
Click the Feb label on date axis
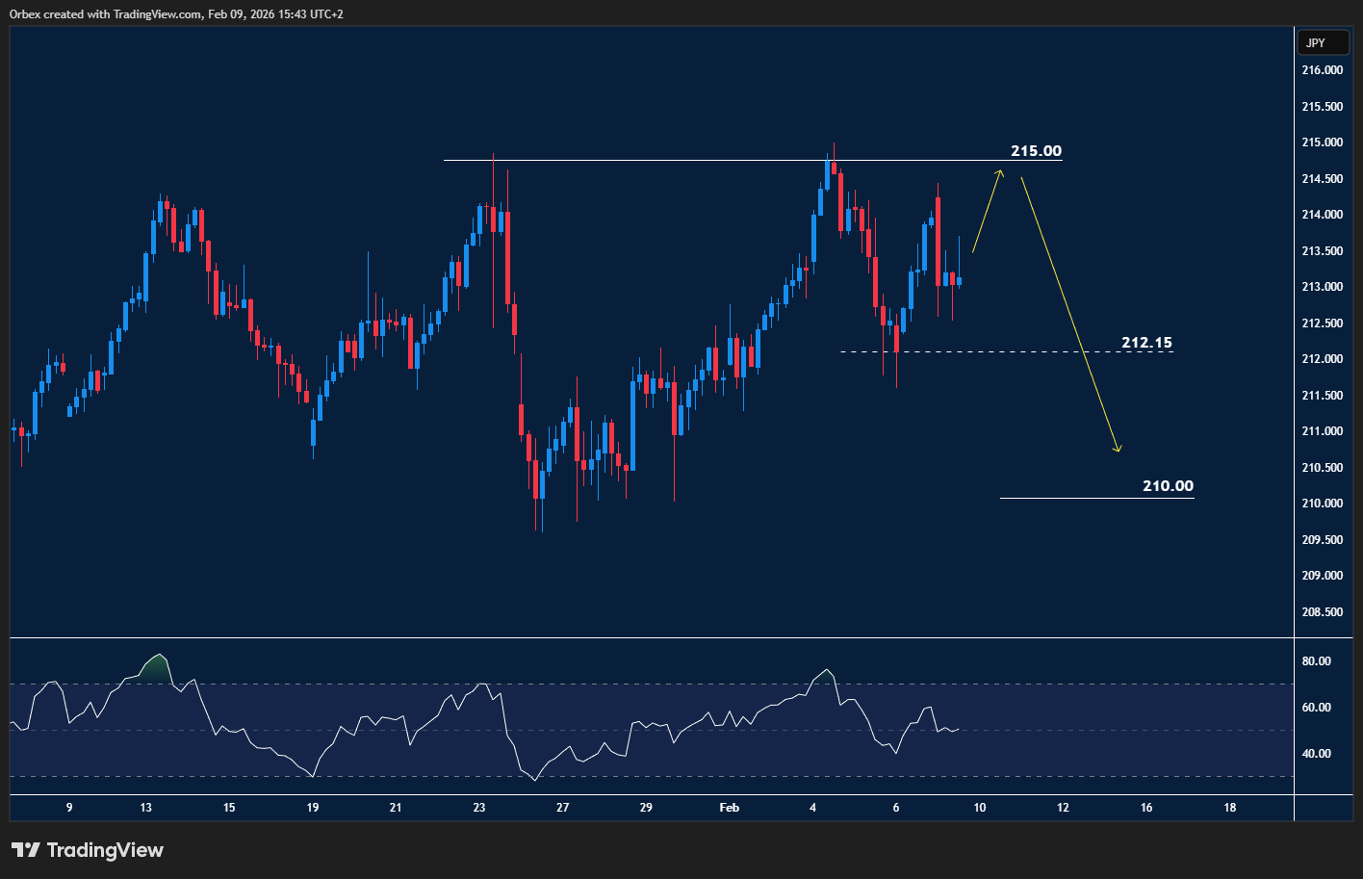730,808
